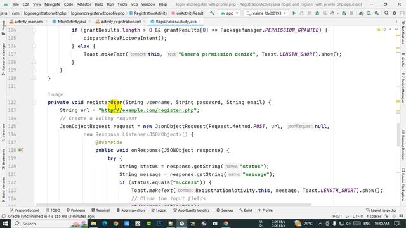Viewport: 406px width, 228px height.
Task: Go to previous highlighted error arrow
Action: pyautogui.click(x=390, y=30)
